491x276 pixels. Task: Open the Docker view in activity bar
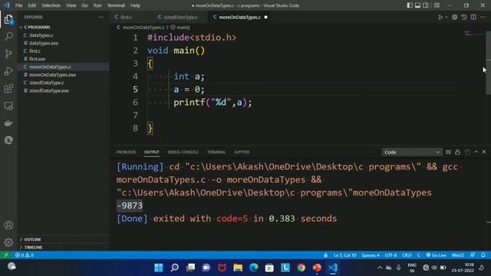tap(8, 123)
